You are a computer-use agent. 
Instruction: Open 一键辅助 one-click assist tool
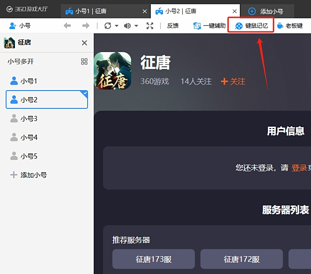(209, 26)
